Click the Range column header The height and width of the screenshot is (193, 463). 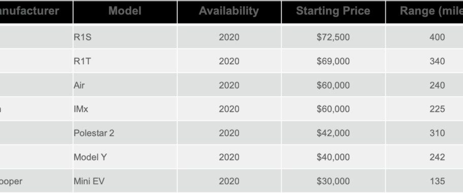click(424, 12)
